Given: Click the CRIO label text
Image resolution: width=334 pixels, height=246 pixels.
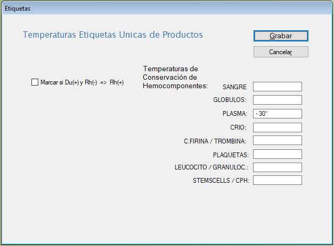Looking at the screenshot, I should [x=238, y=128].
